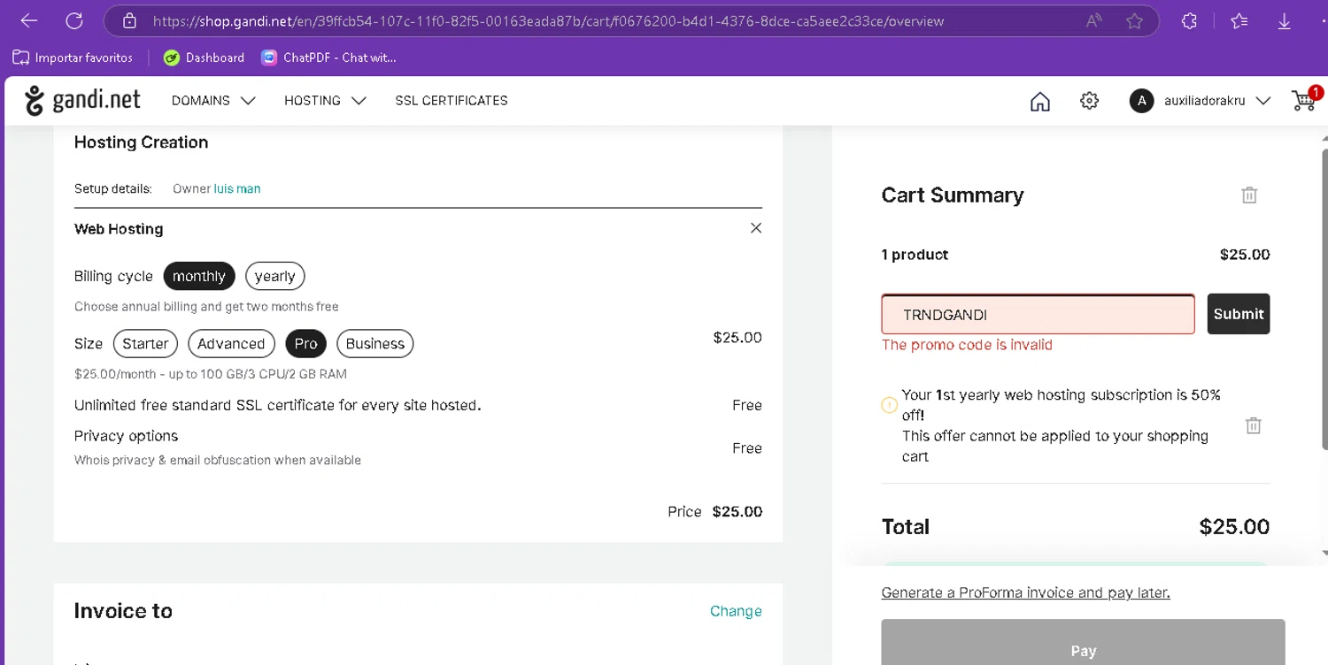Expand the DOMAINS menu
Image resolution: width=1328 pixels, height=665 pixels.
tap(213, 101)
